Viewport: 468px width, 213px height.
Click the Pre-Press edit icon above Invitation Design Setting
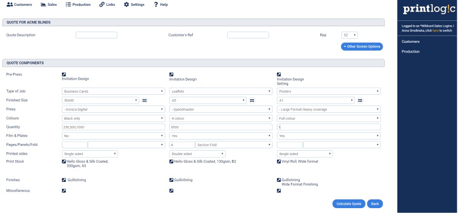coord(279,74)
